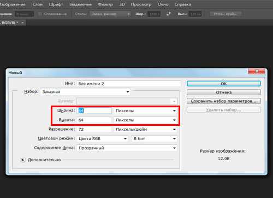Toggle the Сглаживание checkbox

(40, 14)
